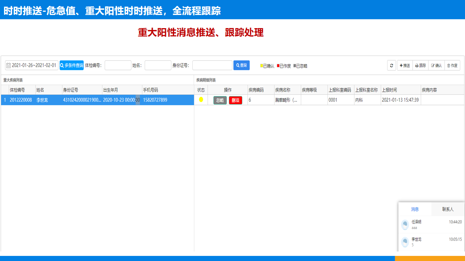This screenshot has width=465, height=261.
Task: Click the 姓名 column header in patient list
Action: coord(49,90)
